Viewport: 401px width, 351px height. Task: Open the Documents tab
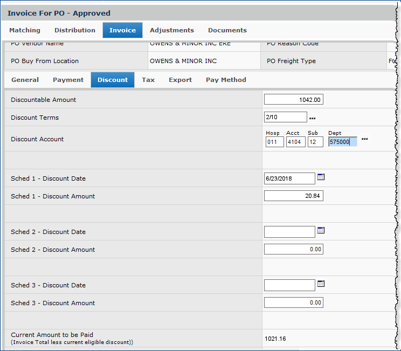(x=227, y=30)
